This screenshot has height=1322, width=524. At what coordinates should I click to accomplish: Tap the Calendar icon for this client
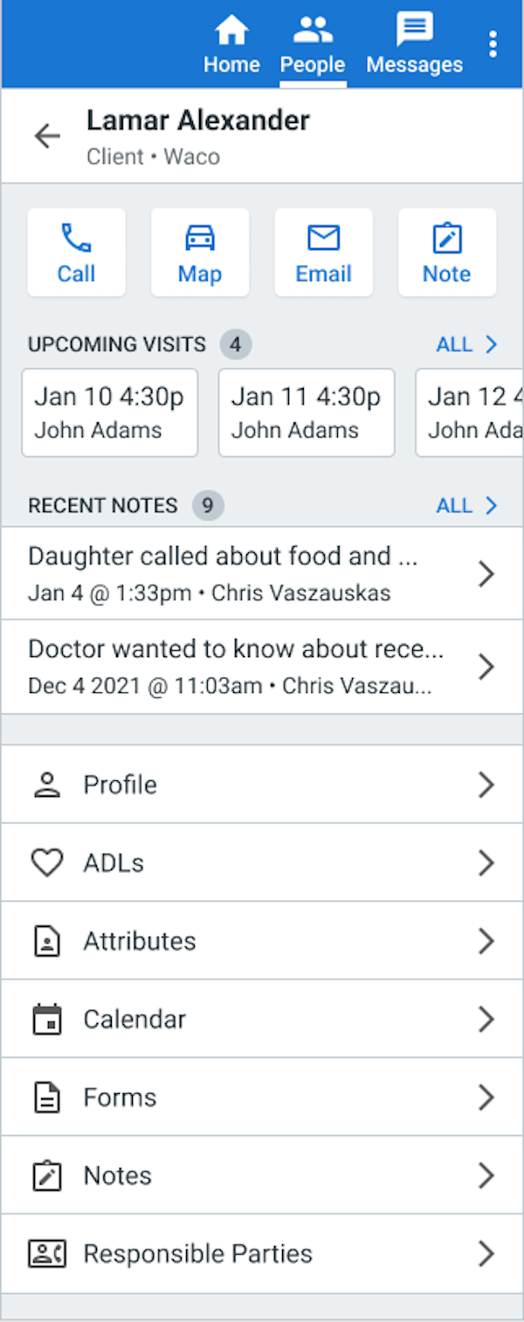click(48, 1019)
